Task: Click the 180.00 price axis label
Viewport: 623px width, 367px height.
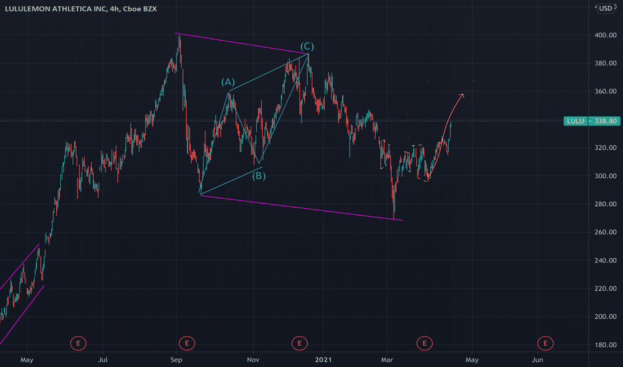Action: tap(606, 345)
